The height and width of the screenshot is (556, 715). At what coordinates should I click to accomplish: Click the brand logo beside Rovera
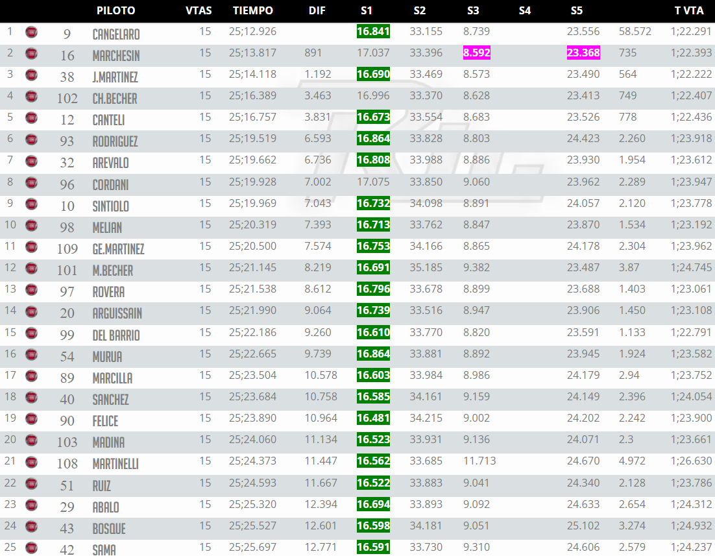point(31,290)
